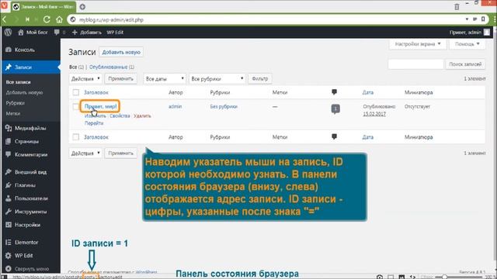Select Добавить новую in sidebar submenu
The width and height of the screenshot is (497, 279).
tap(24, 92)
